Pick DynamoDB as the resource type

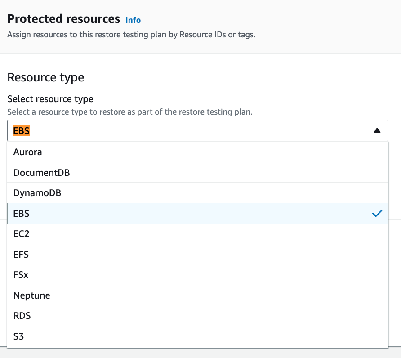(x=198, y=193)
